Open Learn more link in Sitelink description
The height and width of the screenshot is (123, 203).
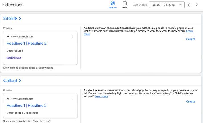click(x=189, y=31)
